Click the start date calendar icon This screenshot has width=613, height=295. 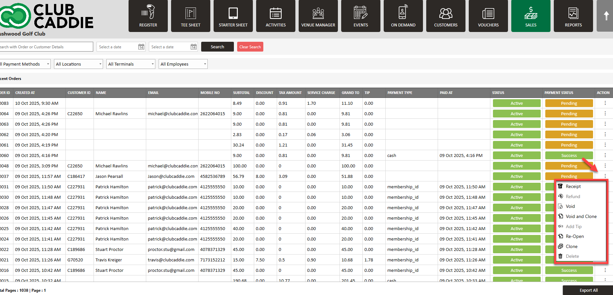141,47
